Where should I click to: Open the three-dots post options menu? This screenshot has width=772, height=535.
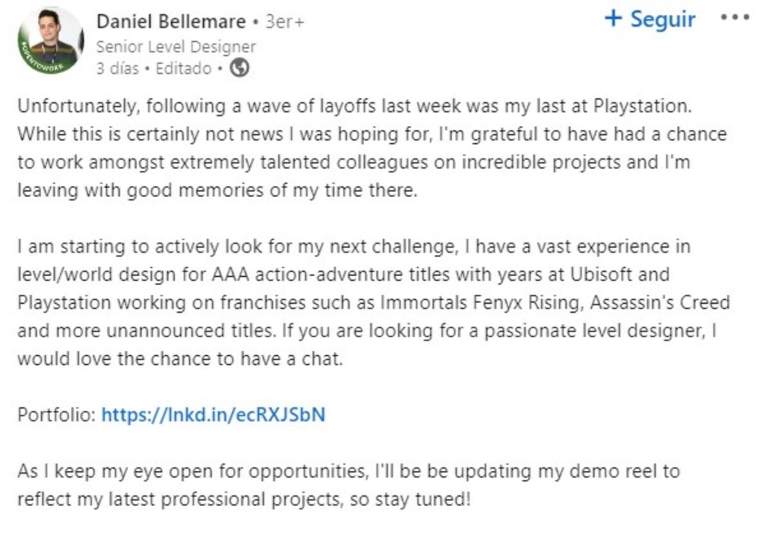coord(735,19)
